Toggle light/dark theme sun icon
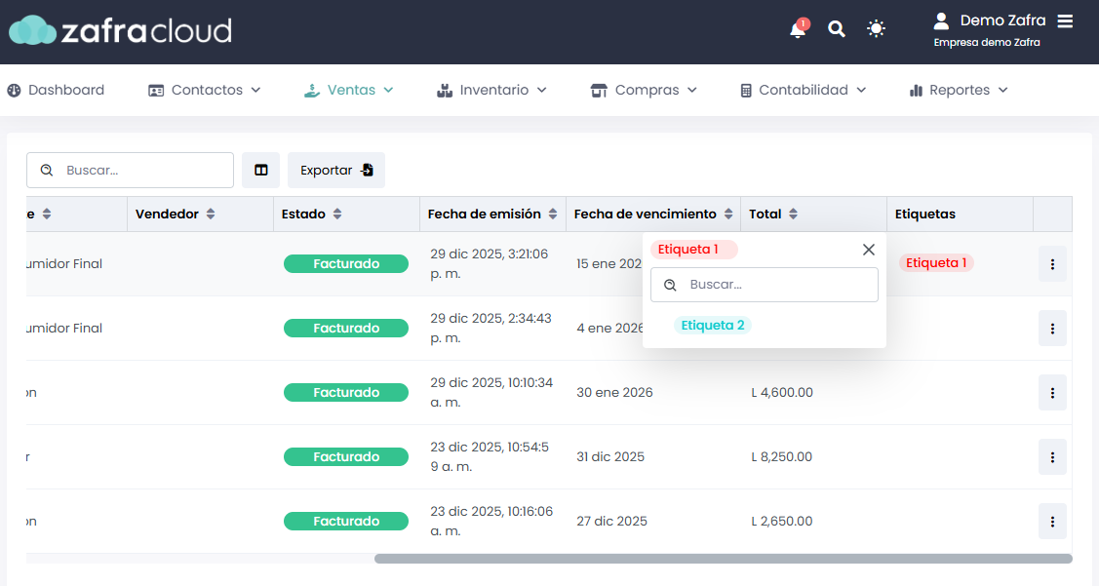 click(876, 28)
